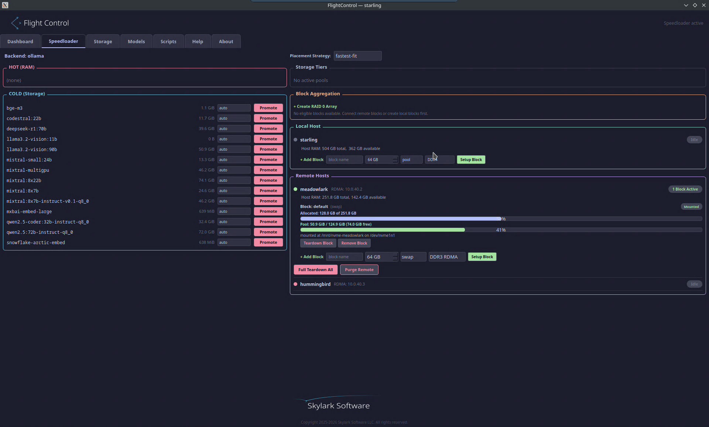Click the green status dot beside meadowlark
The image size is (709, 427).
[x=295, y=189]
